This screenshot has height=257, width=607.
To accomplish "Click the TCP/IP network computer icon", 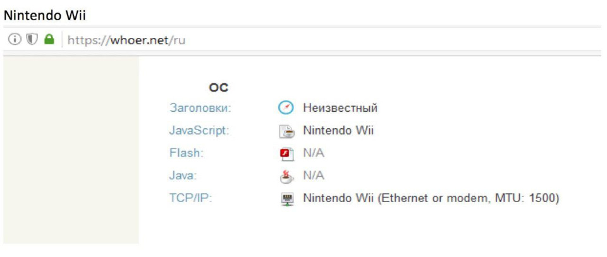I will [x=286, y=199].
